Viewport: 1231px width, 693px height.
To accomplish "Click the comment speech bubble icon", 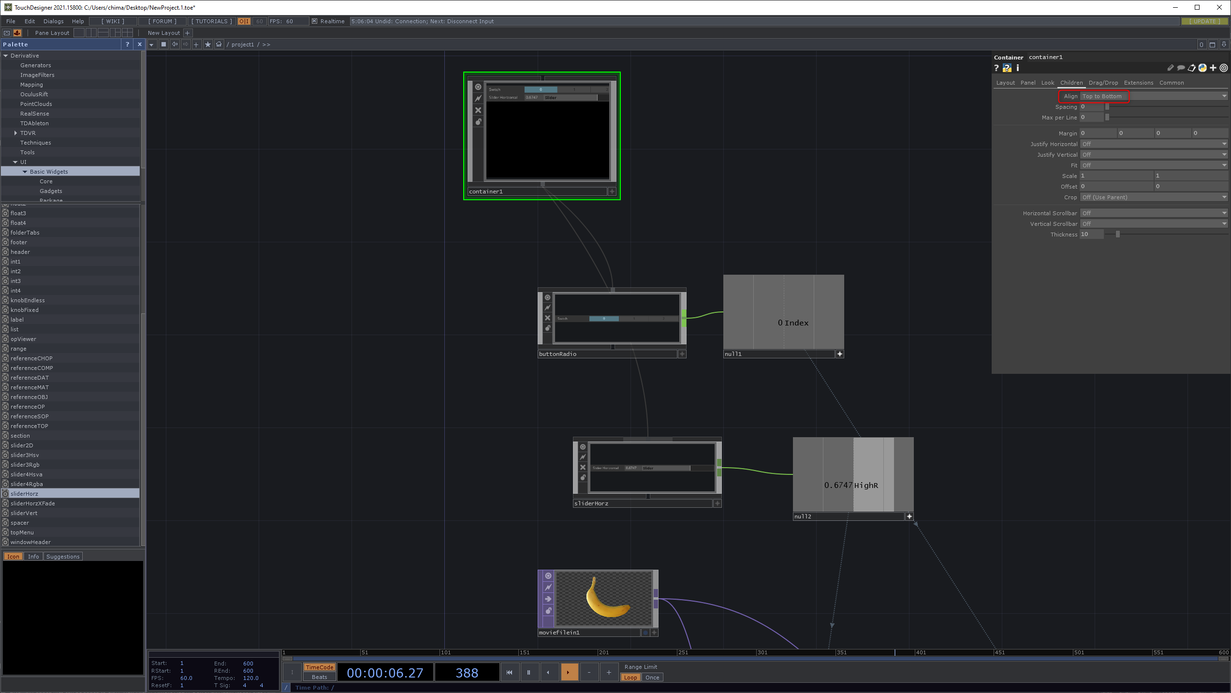I will coord(1181,68).
